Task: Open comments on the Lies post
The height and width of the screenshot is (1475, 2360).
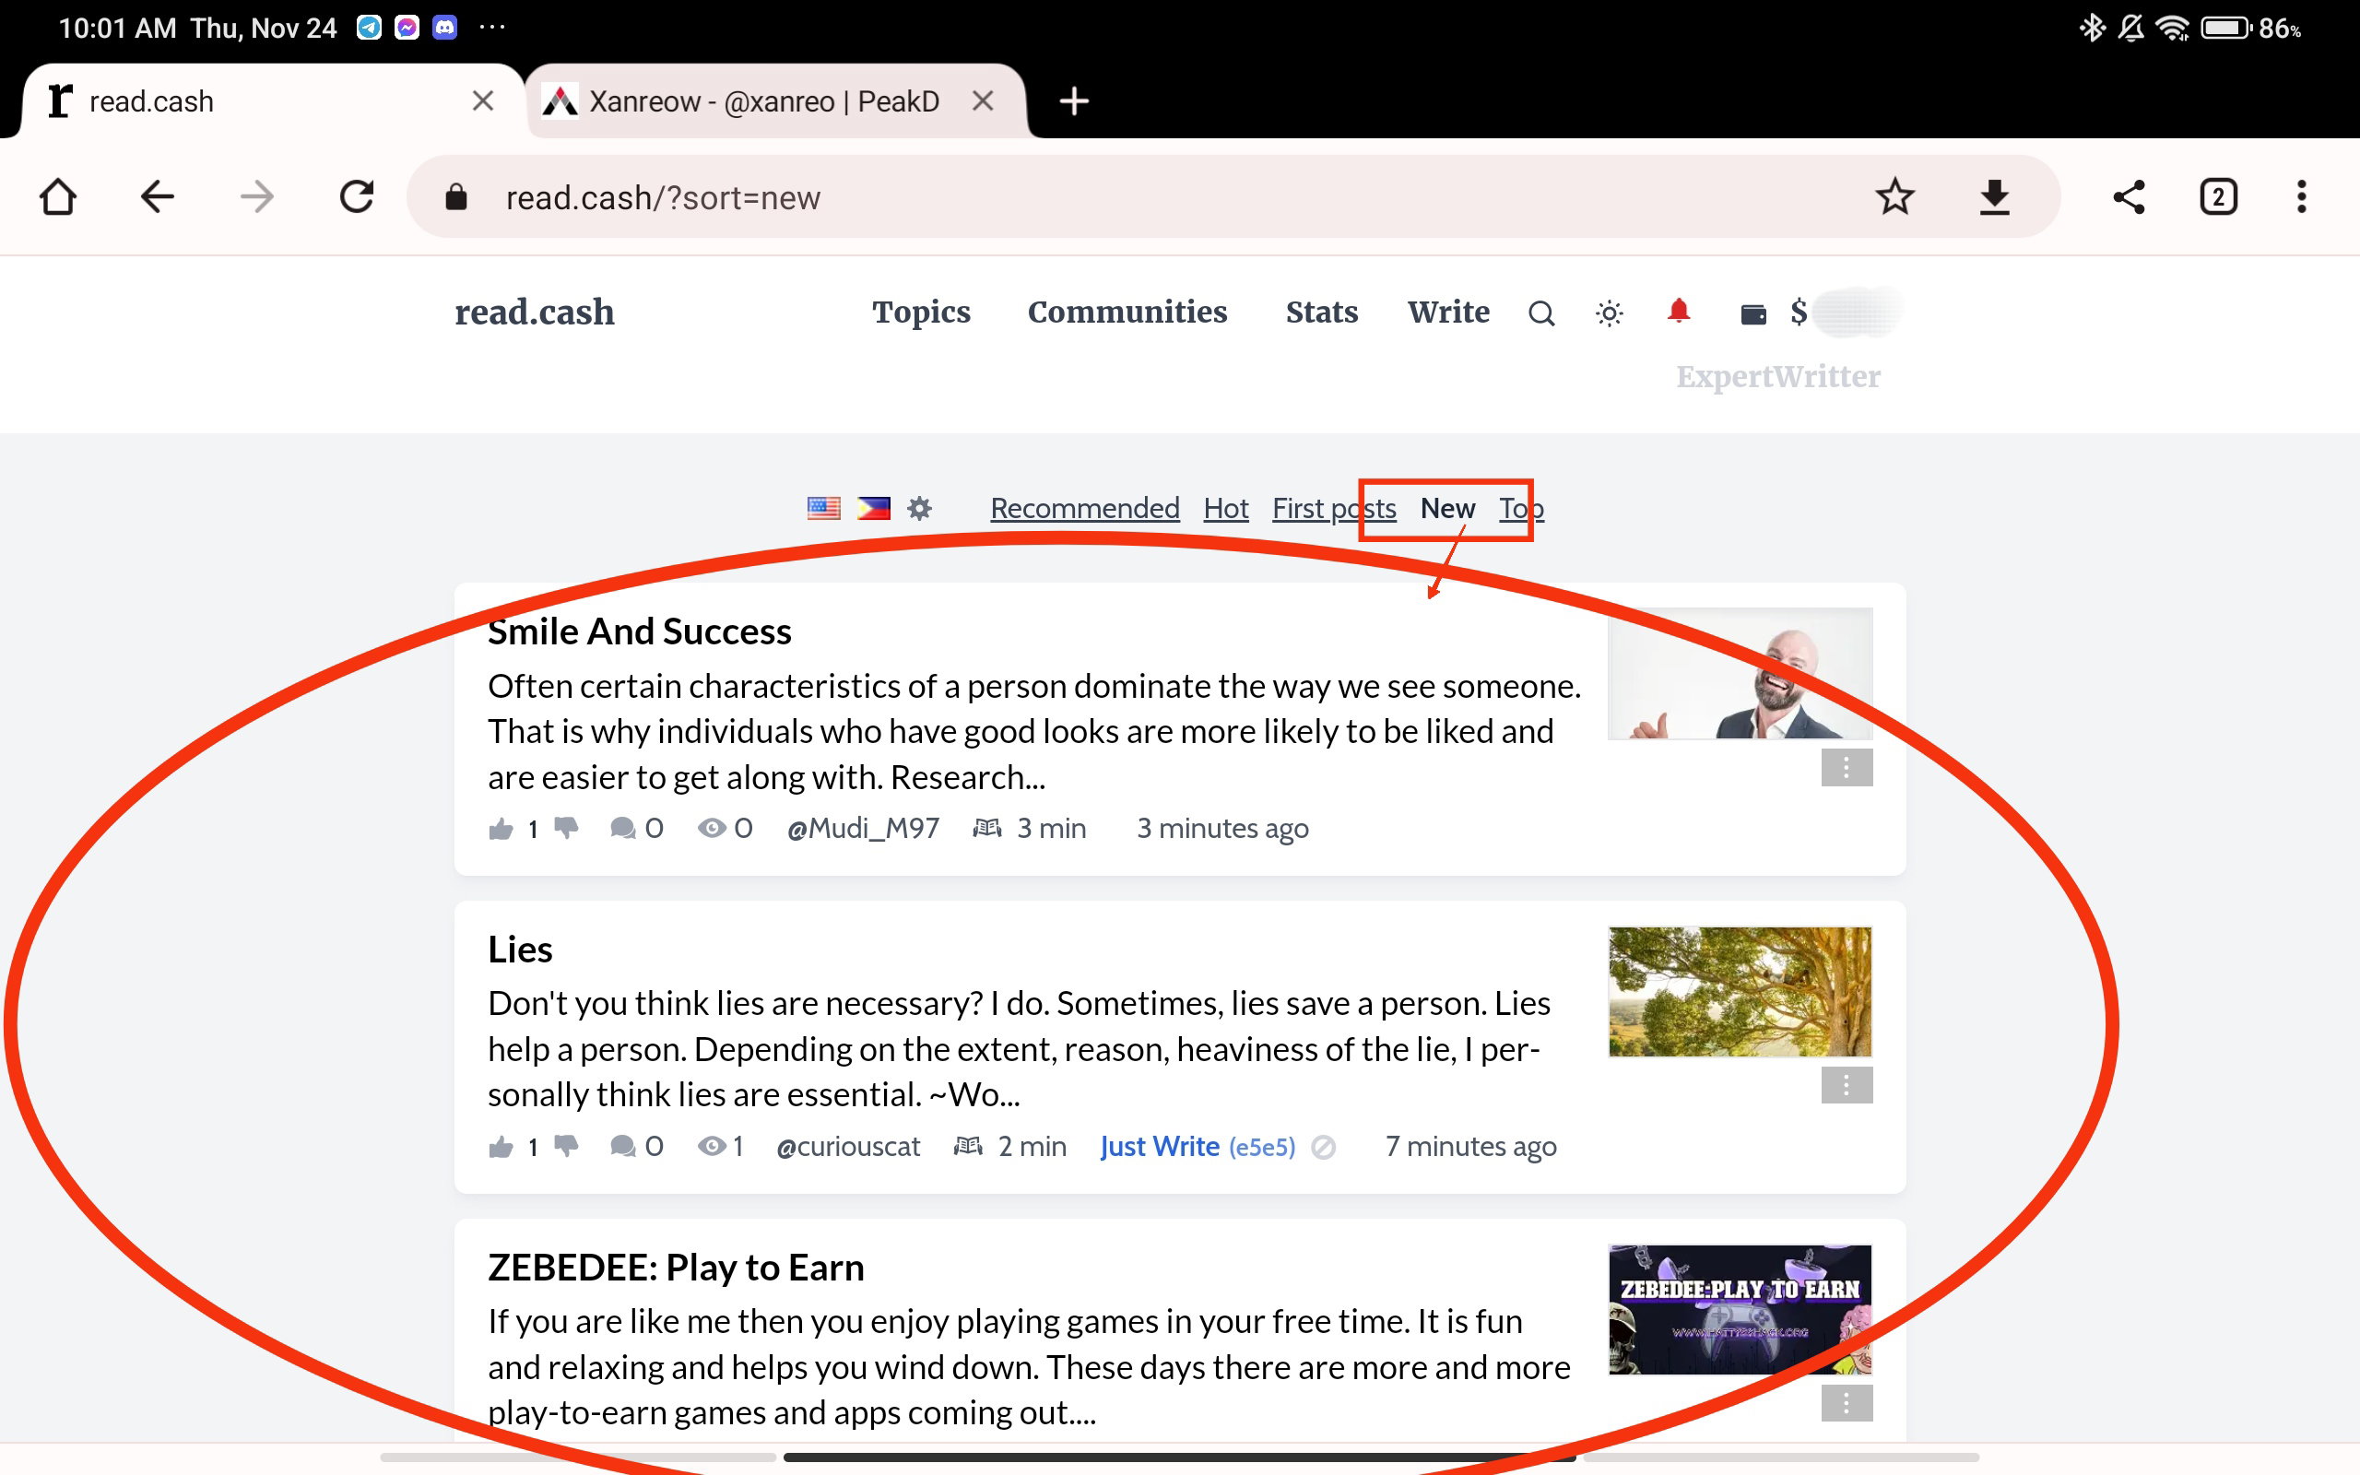Action: click(x=637, y=1147)
